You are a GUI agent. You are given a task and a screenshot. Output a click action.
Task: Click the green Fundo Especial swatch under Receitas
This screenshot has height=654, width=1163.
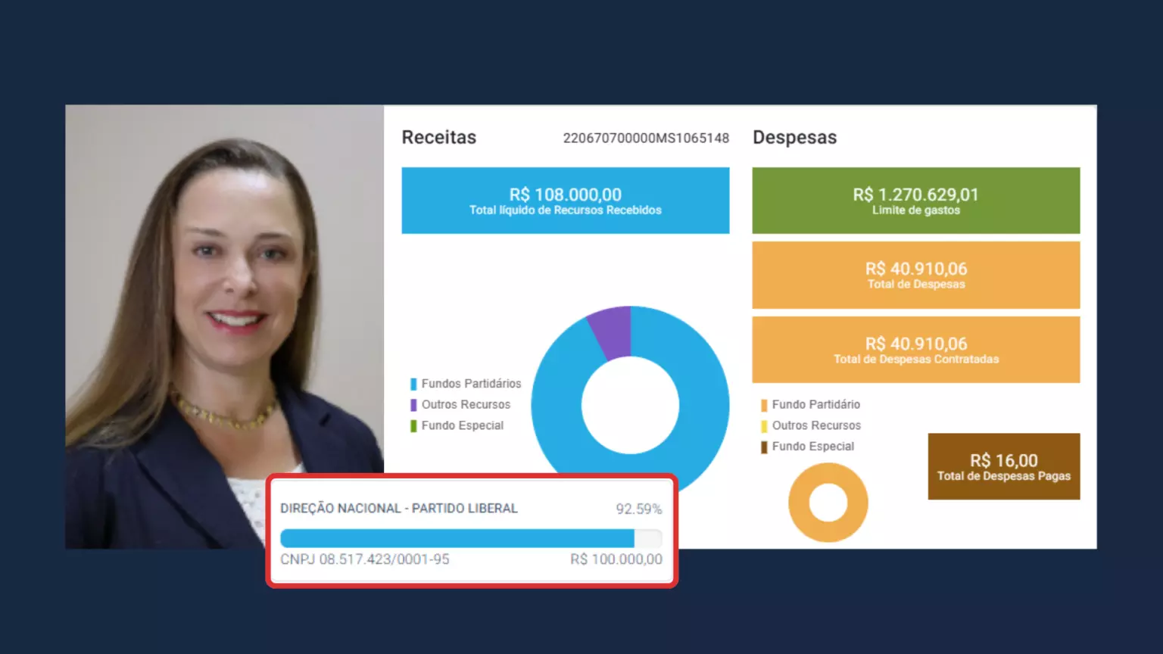(413, 426)
